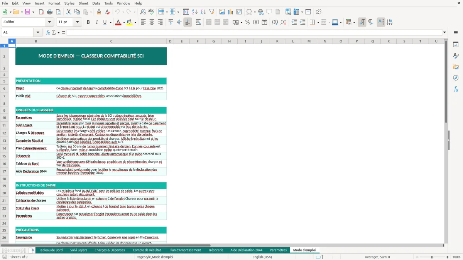The image size is (463, 260).
Task: Open the Sheet menu
Action: pyautogui.click(x=83, y=3)
